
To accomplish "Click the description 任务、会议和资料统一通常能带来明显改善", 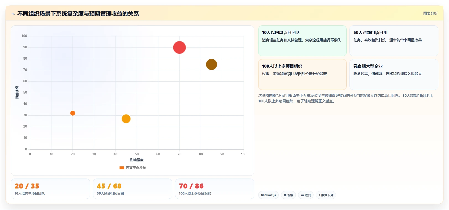I will click(388, 40).
